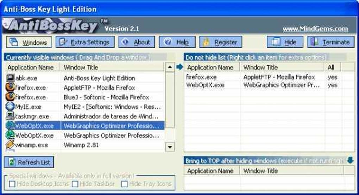359x195 pixels.
Task: Click the Hide button
Action: tap(285, 42)
